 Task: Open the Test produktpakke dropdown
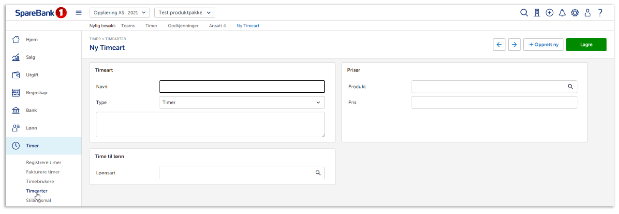pos(184,13)
